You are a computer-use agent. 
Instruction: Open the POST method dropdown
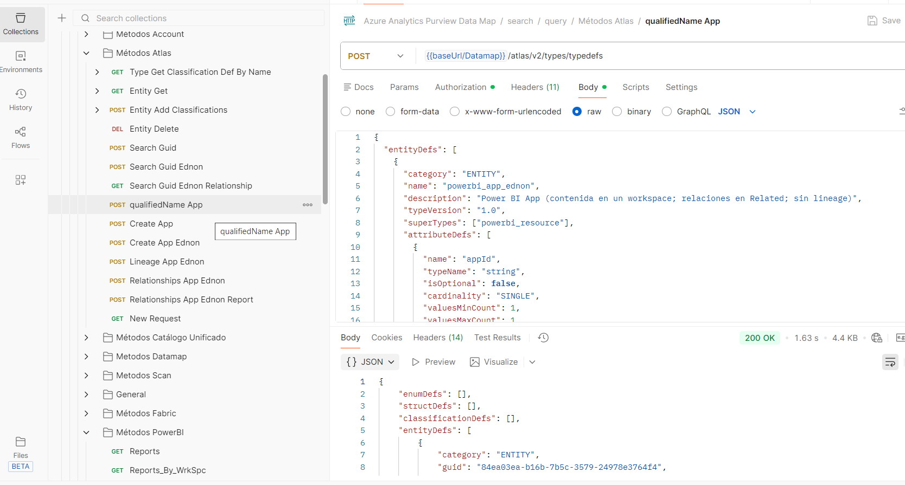coord(376,56)
